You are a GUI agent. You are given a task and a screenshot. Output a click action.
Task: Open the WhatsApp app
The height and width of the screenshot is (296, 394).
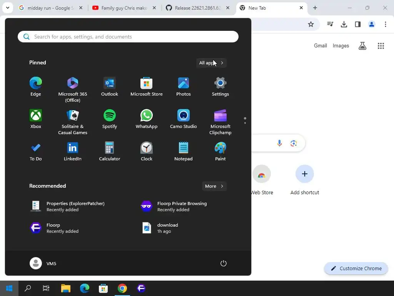tap(147, 119)
